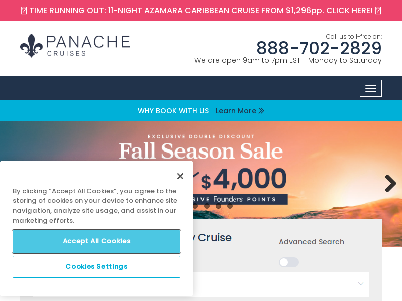The height and width of the screenshot is (301, 402).
Task: Click the cruise search selection field
Action: coord(281,284)
